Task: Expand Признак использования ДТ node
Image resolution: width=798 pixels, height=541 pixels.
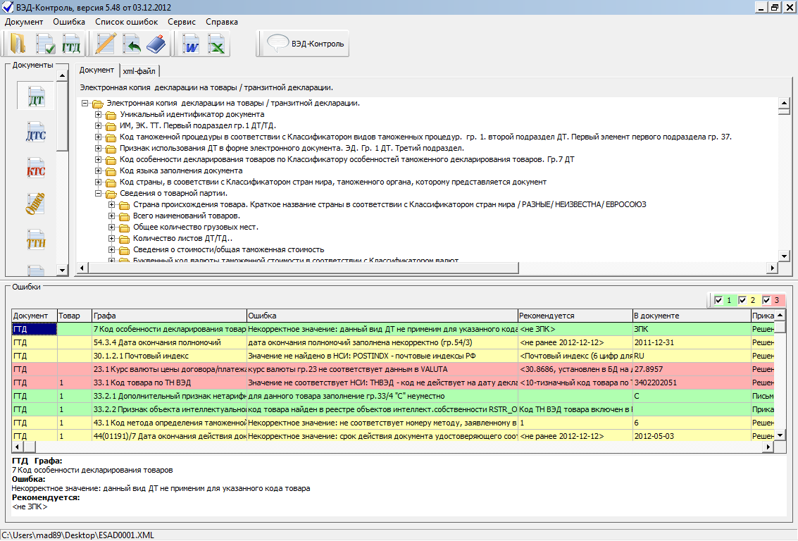Action: click(x=98, y=148)
